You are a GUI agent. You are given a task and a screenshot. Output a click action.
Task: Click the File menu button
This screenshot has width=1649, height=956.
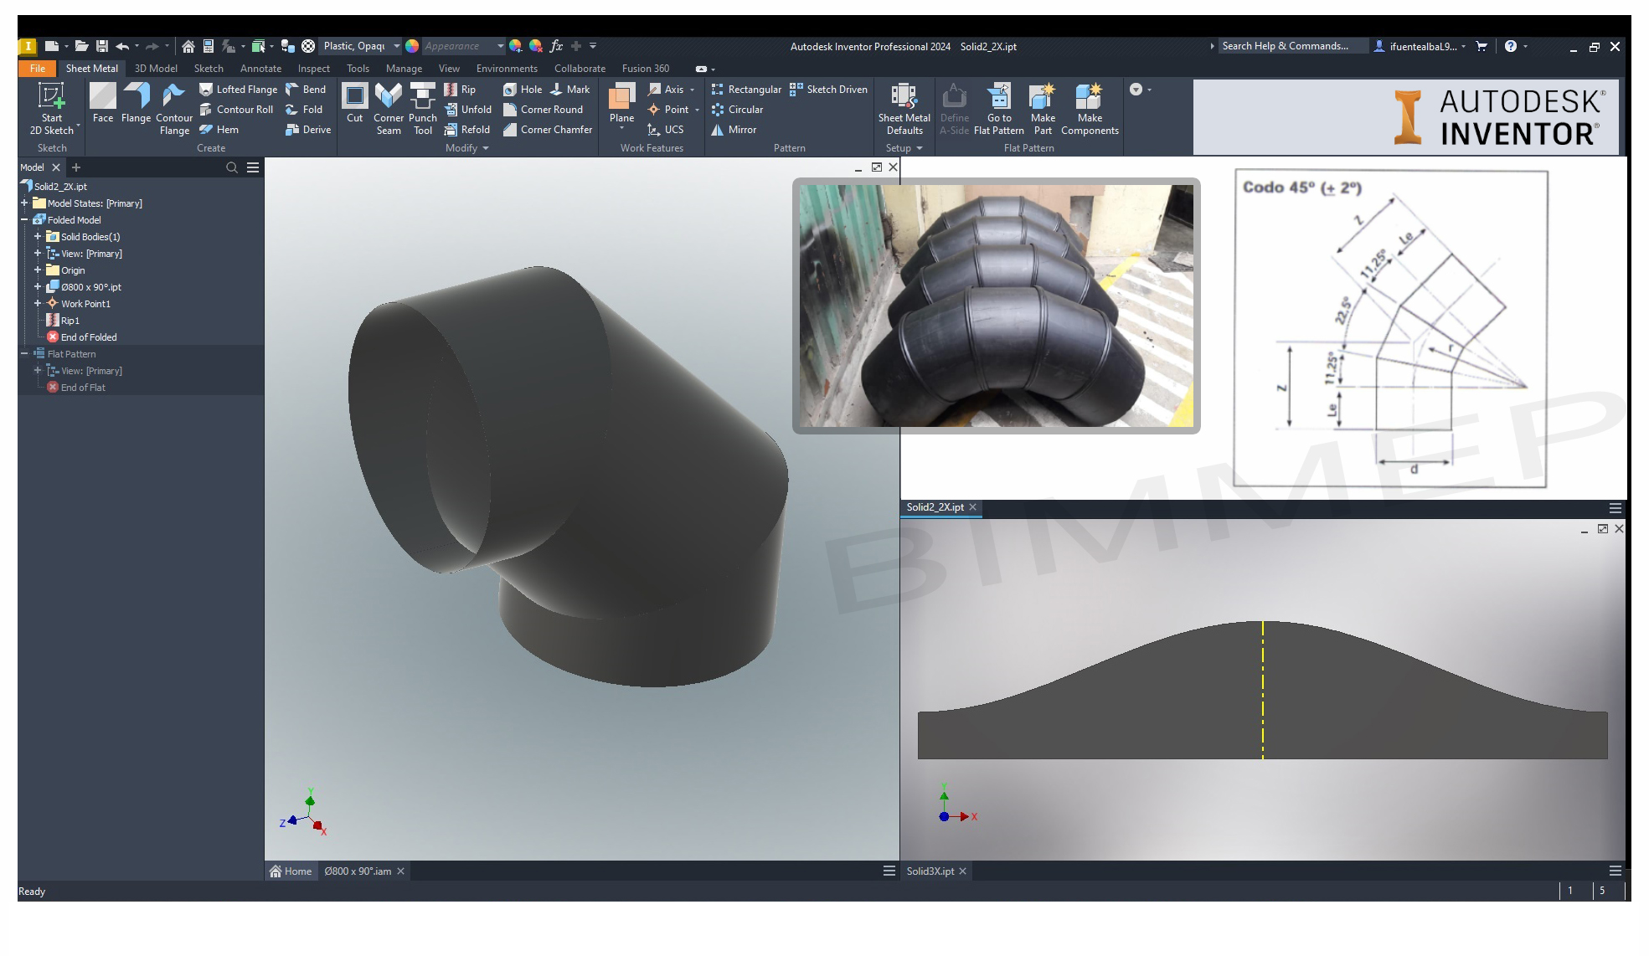pos(37,69)
